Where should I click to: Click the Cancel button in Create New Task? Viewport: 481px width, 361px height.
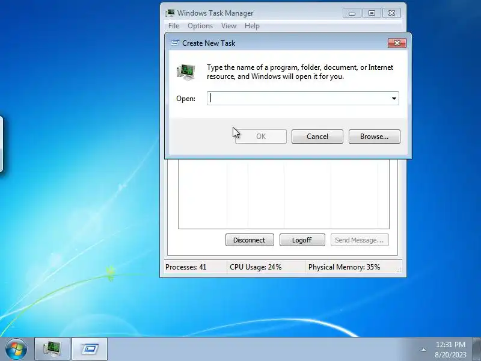click(317, 137)
